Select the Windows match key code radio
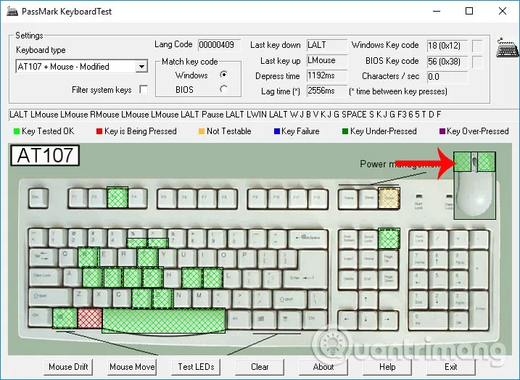The height and width of the screenshot is (380, 520). [224, 75]
